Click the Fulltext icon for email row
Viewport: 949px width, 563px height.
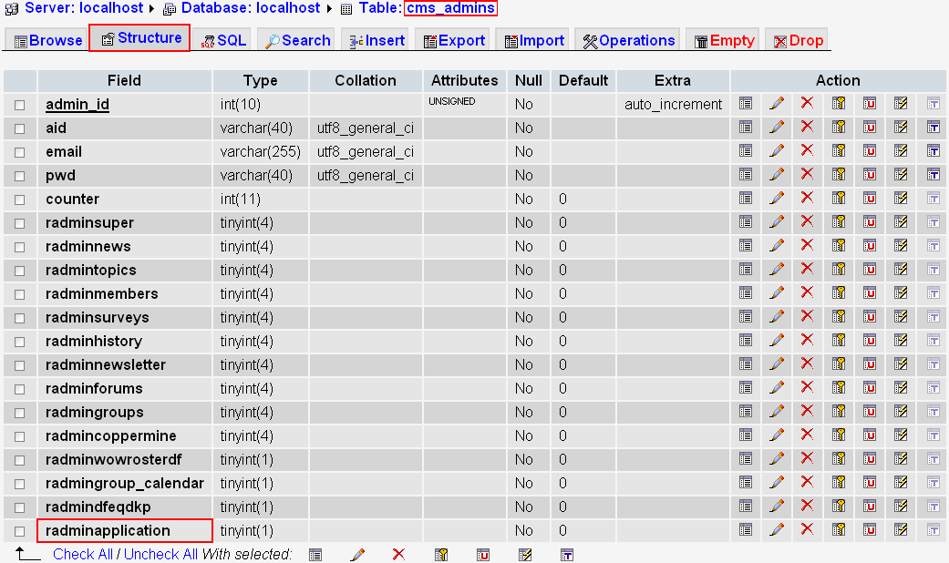tap(933, 151)
